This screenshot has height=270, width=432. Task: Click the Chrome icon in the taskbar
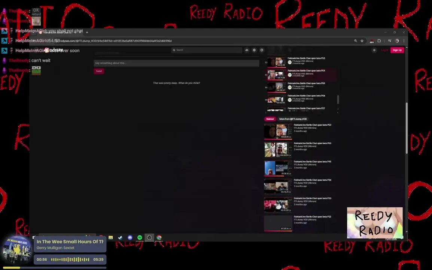click(159, 237)
